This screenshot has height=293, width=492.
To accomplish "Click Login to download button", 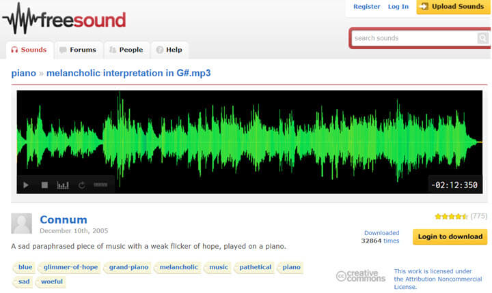I will pyautogui.click(x=450, y=236).
